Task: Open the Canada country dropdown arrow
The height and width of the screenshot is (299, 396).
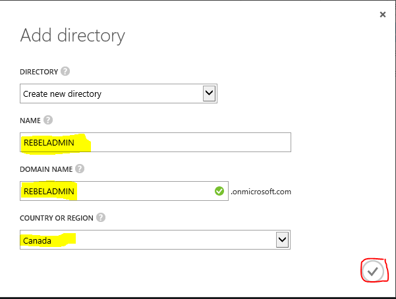Action: 283,240
